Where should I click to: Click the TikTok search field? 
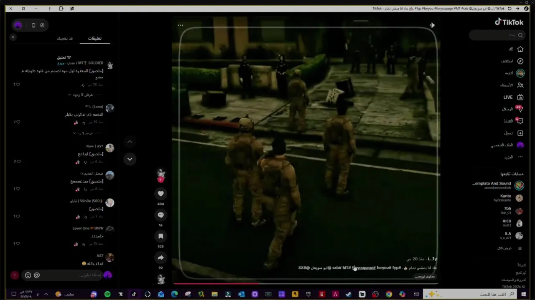[497, 35]
